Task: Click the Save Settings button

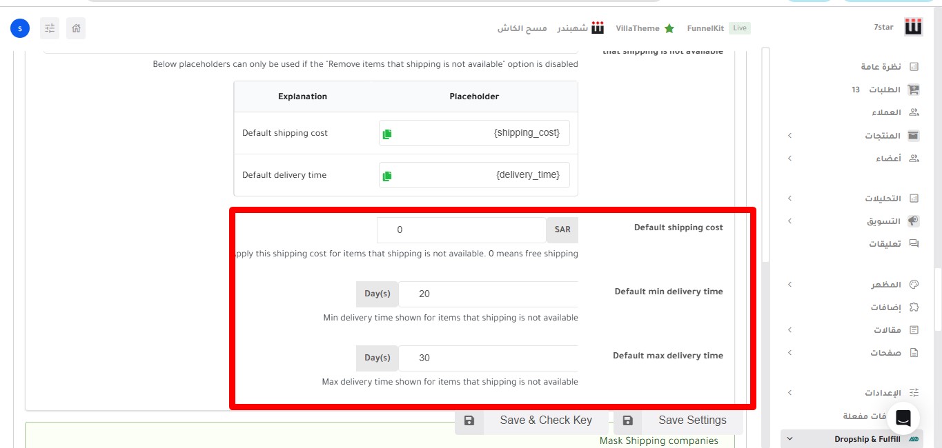Action: [x=678, y=420]
